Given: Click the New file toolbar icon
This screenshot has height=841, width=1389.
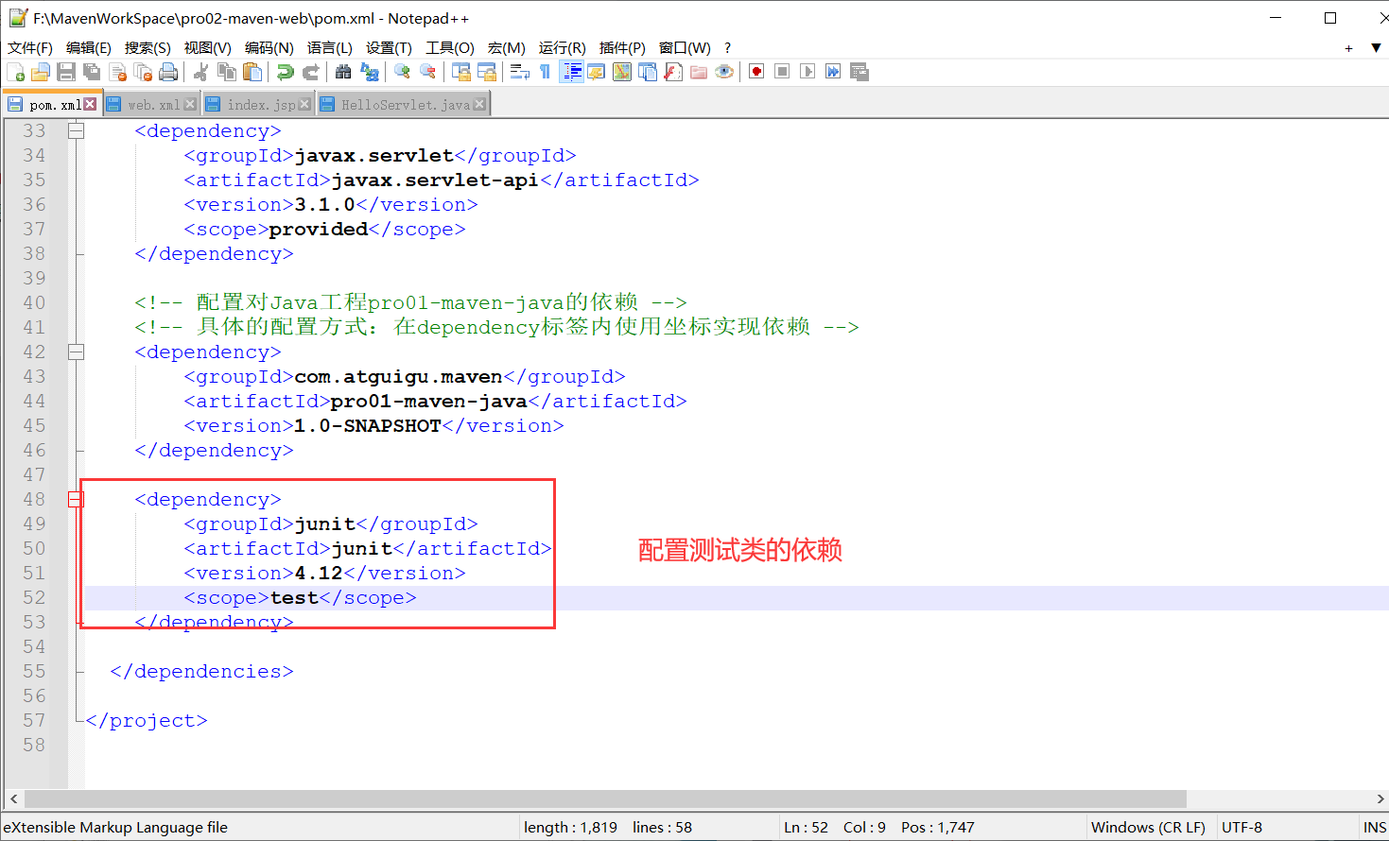Looking at the screenshot, I should pyautogui.click(x=16, y=72).
